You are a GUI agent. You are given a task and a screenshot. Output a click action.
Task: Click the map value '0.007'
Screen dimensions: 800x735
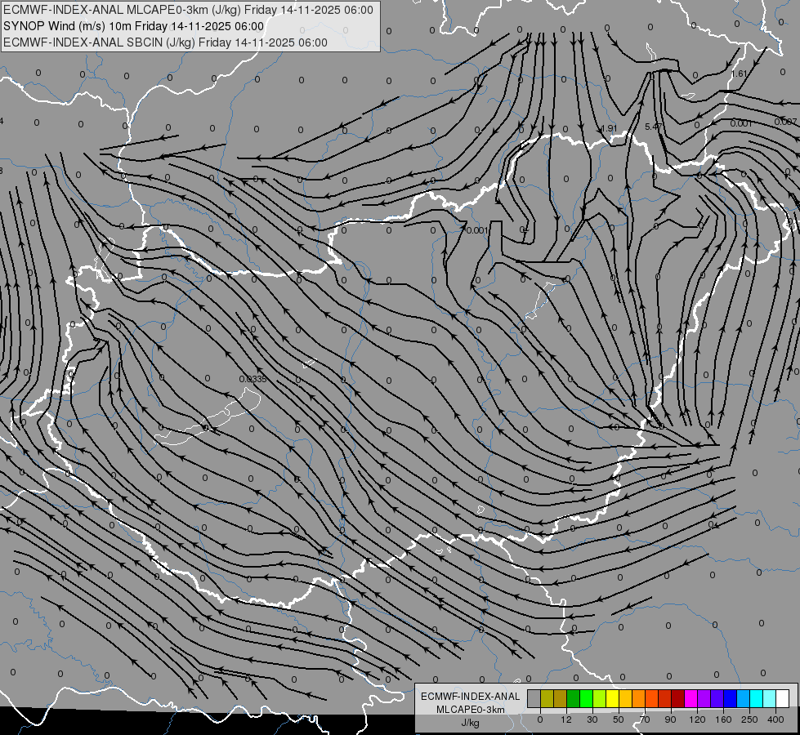coord(785,122)
